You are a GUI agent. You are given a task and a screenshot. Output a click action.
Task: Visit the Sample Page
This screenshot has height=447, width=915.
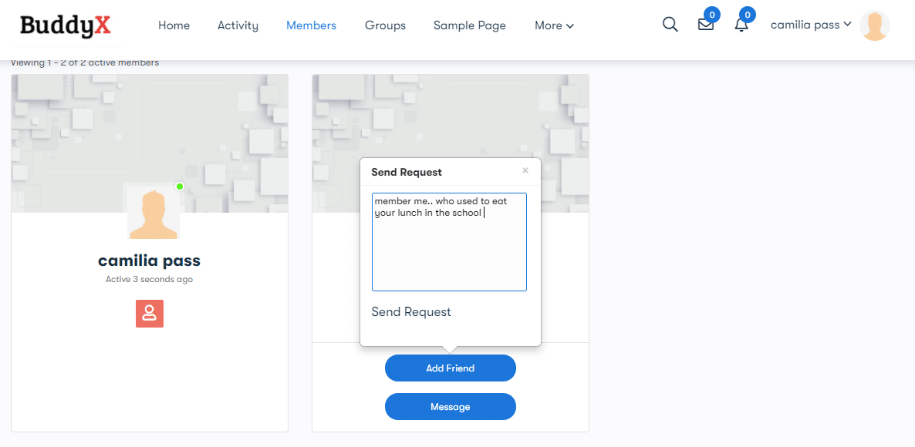pos(469,25)
